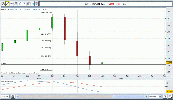Select the blue dotted segment tool
The height and width of the screenshot is (100, 173).
click(x=20, y=4)
